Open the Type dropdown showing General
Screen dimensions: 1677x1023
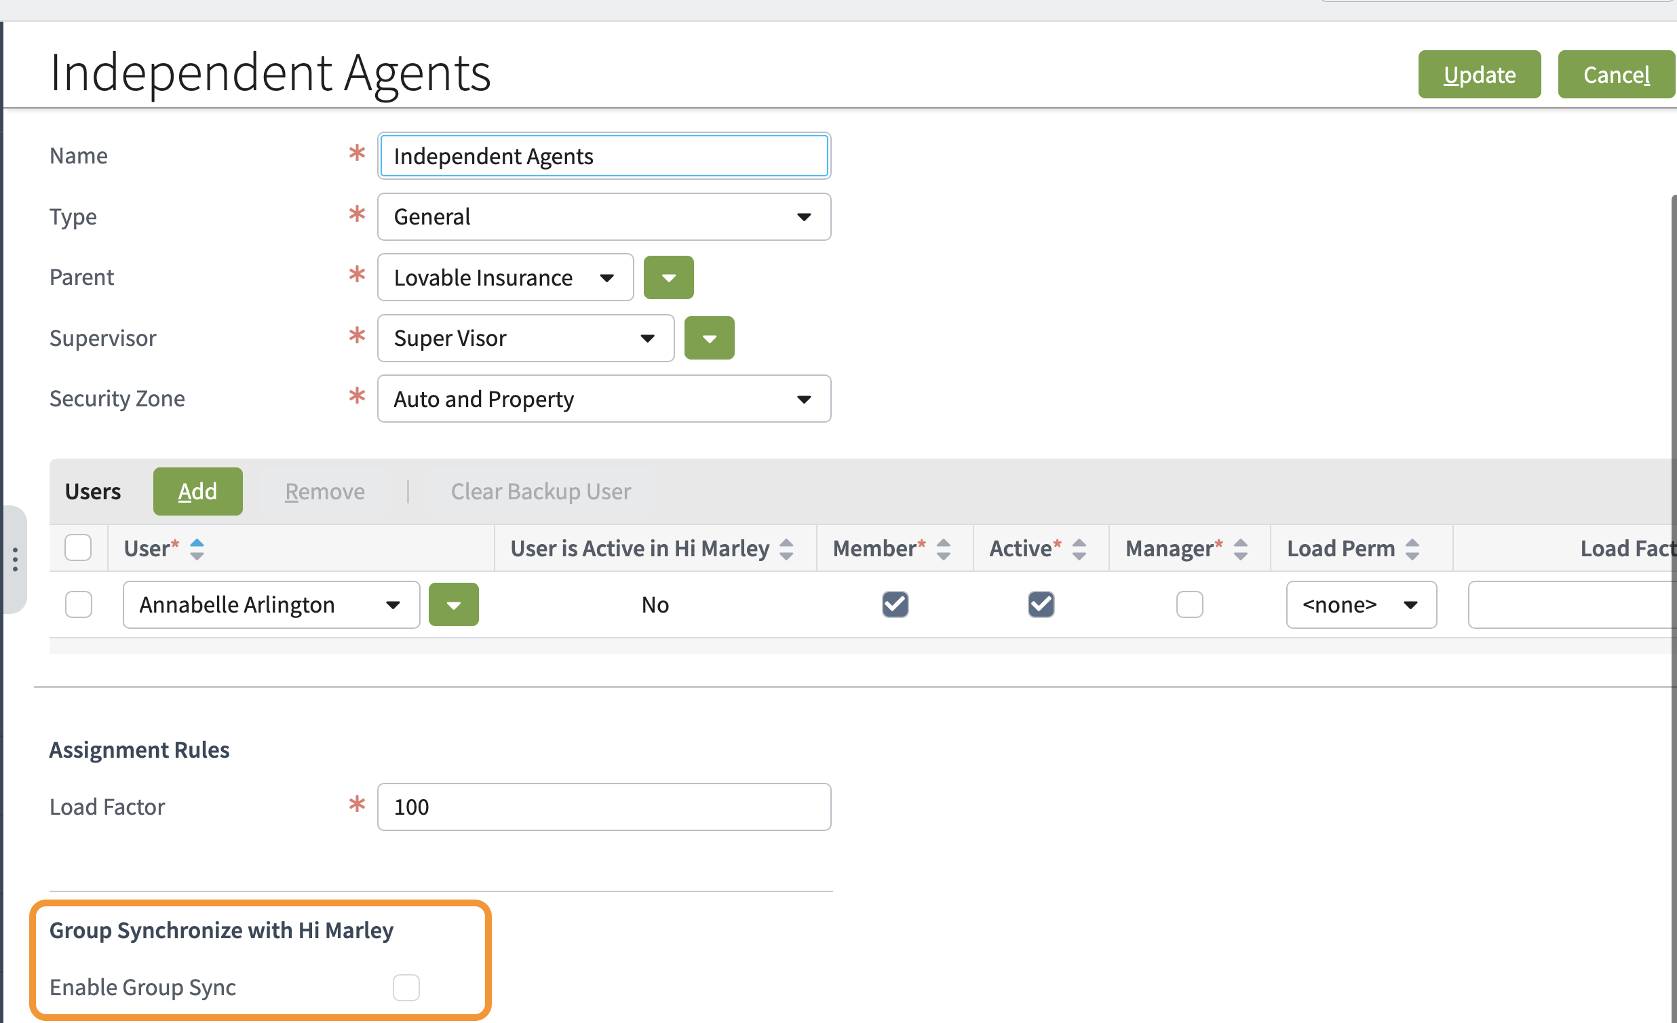click(x=604, y=217)
